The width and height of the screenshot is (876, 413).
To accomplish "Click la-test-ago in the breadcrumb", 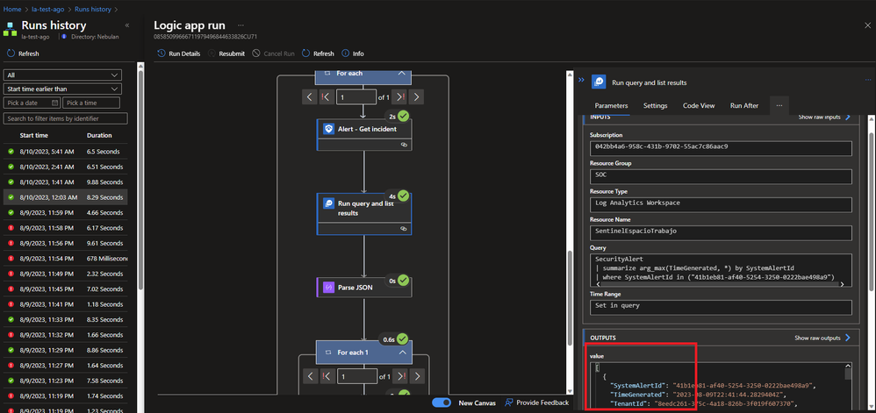I will coord(47,9).
